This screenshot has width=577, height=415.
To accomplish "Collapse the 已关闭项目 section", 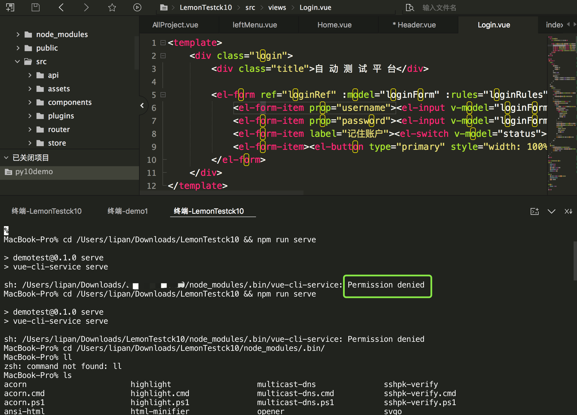I will coord(6,158).
